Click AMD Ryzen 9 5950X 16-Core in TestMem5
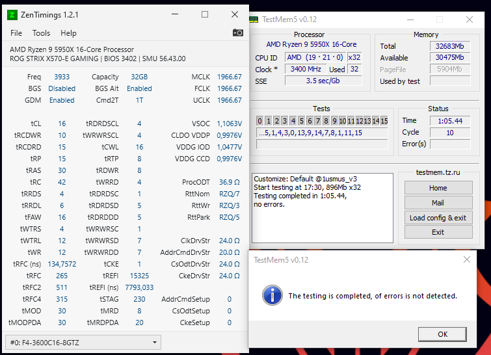The width and height of the screenshot is (491, 355). (312, 44)
